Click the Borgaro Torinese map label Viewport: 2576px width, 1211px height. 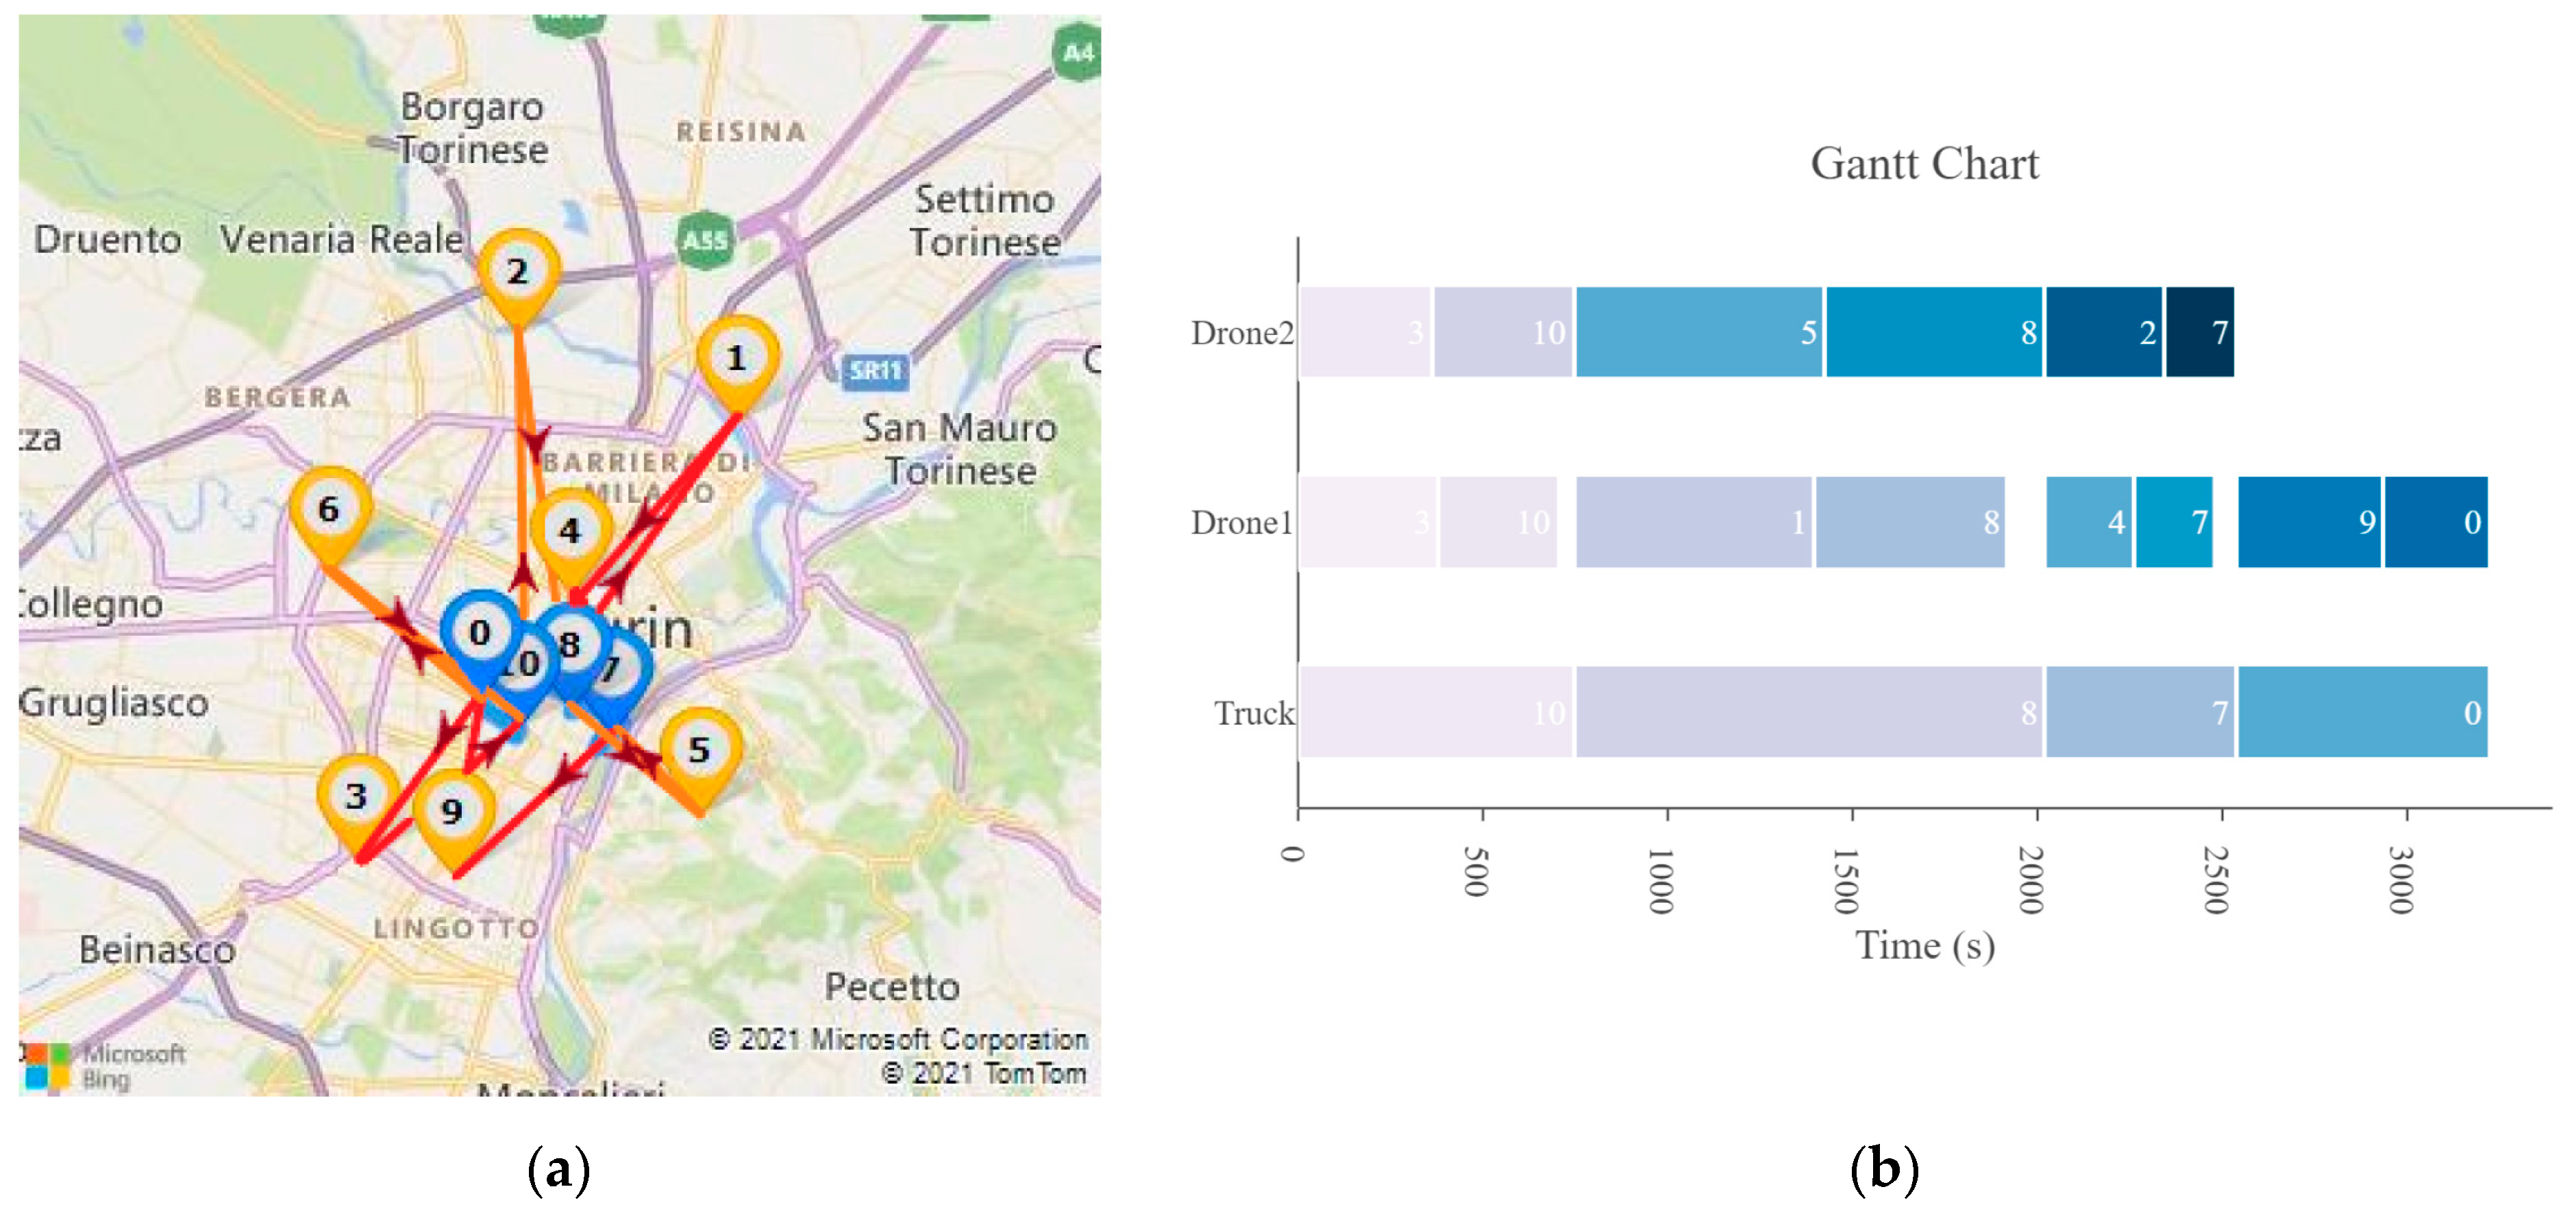473,128
